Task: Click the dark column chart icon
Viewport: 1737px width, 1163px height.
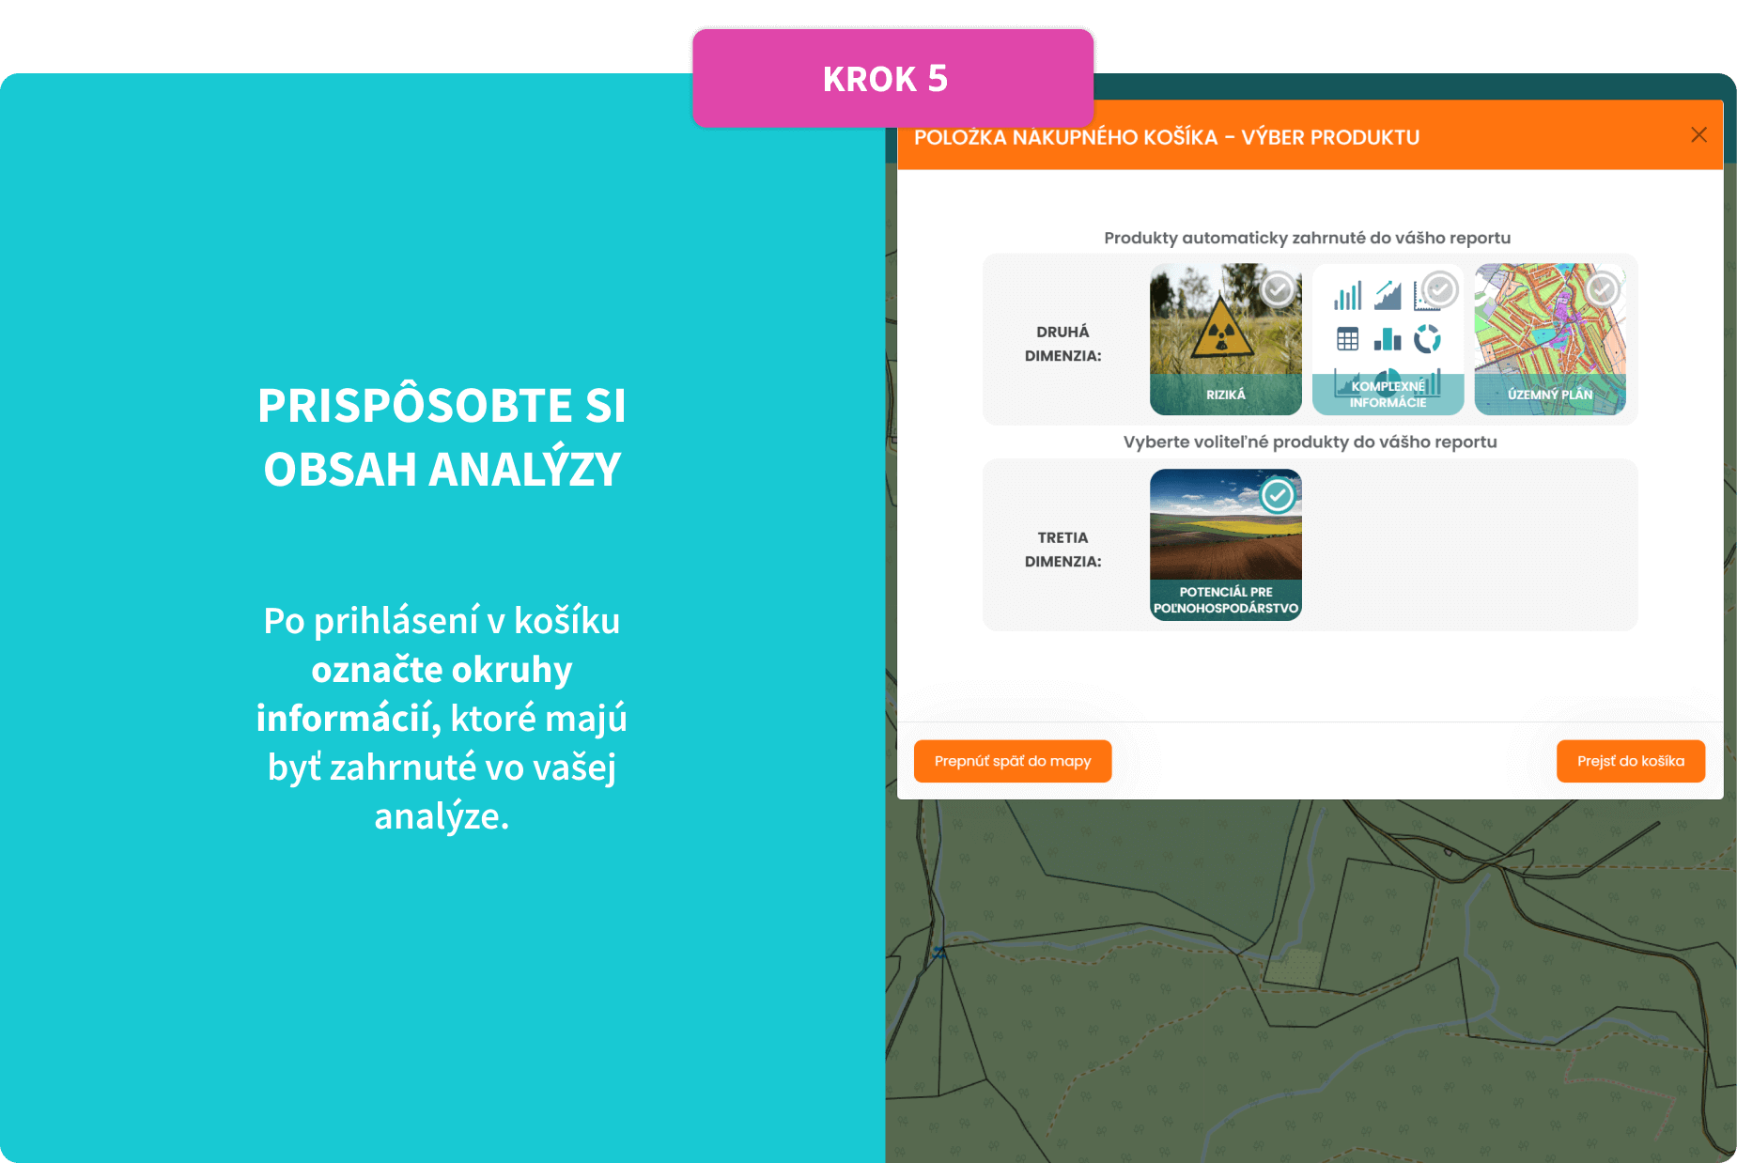Action: pyautogui.click(x=1388, y=338)
